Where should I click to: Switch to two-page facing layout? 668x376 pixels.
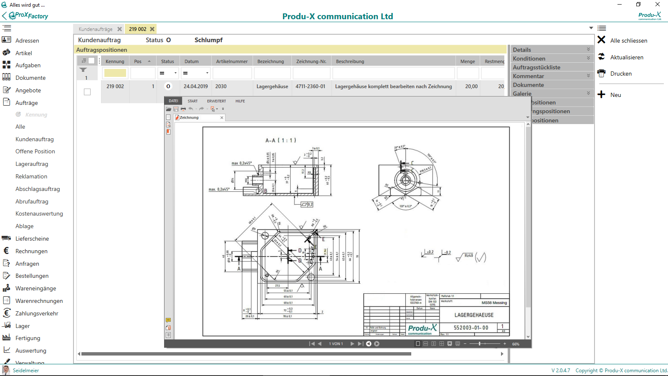(434, 344)
